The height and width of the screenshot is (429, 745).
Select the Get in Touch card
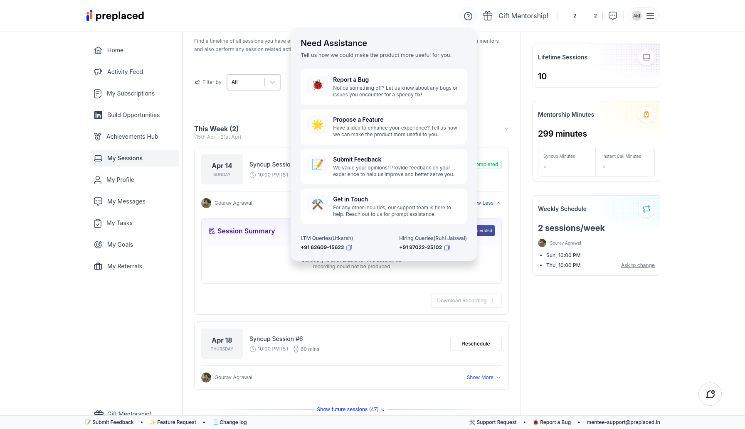click(x=384, y=206)
